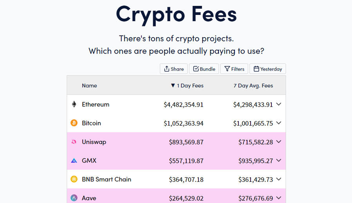Expand the Uniswap row chevron
352x203 pixels.
coord(279,142)
